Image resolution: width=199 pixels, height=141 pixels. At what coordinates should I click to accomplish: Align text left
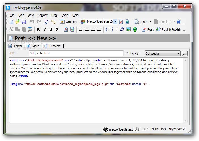pyautogui.click(x=80, y=29)
